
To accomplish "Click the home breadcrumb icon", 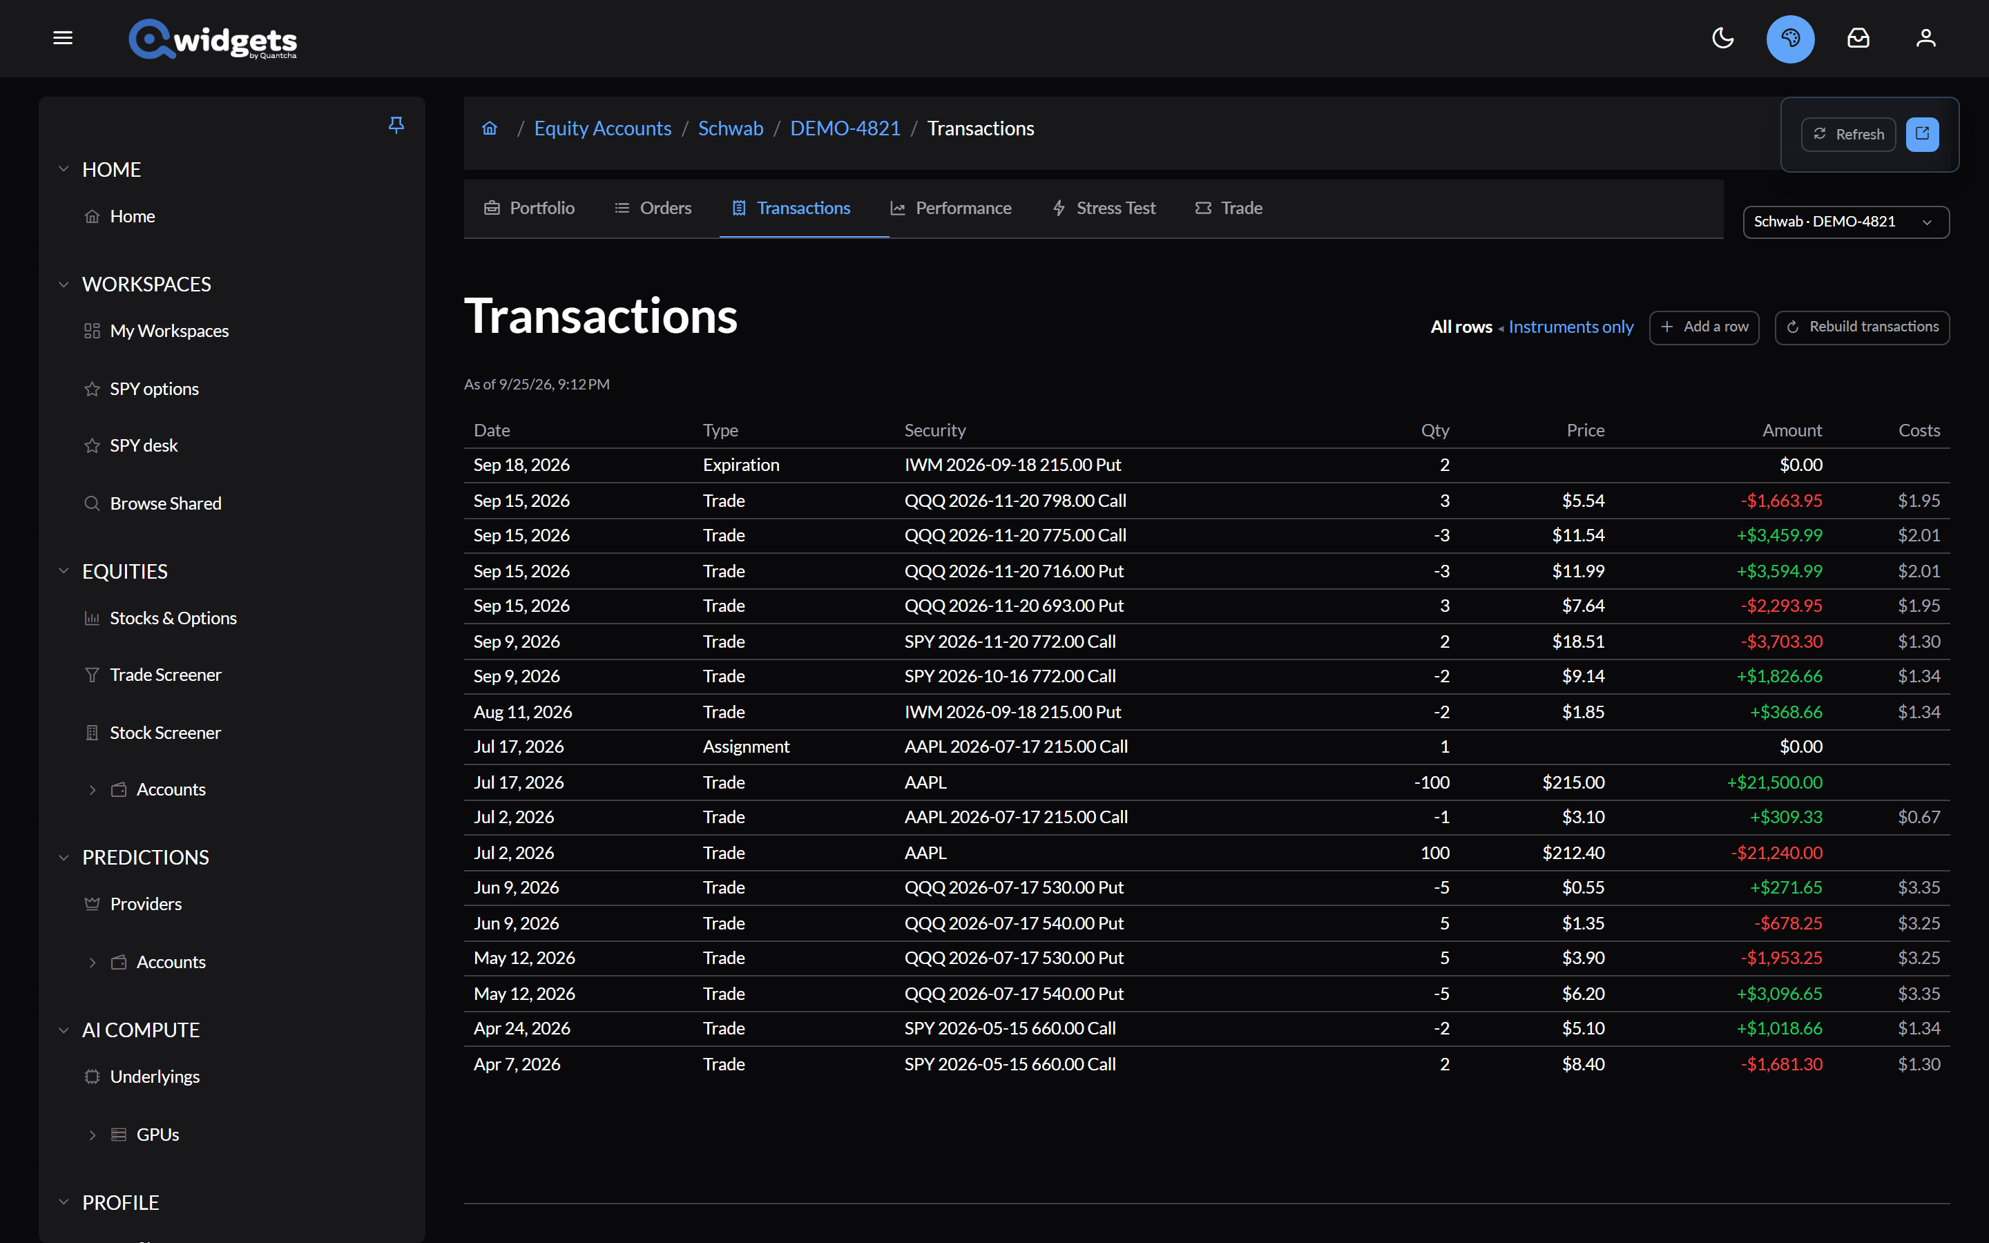I will pyautogui.click(x=490, y=128).
